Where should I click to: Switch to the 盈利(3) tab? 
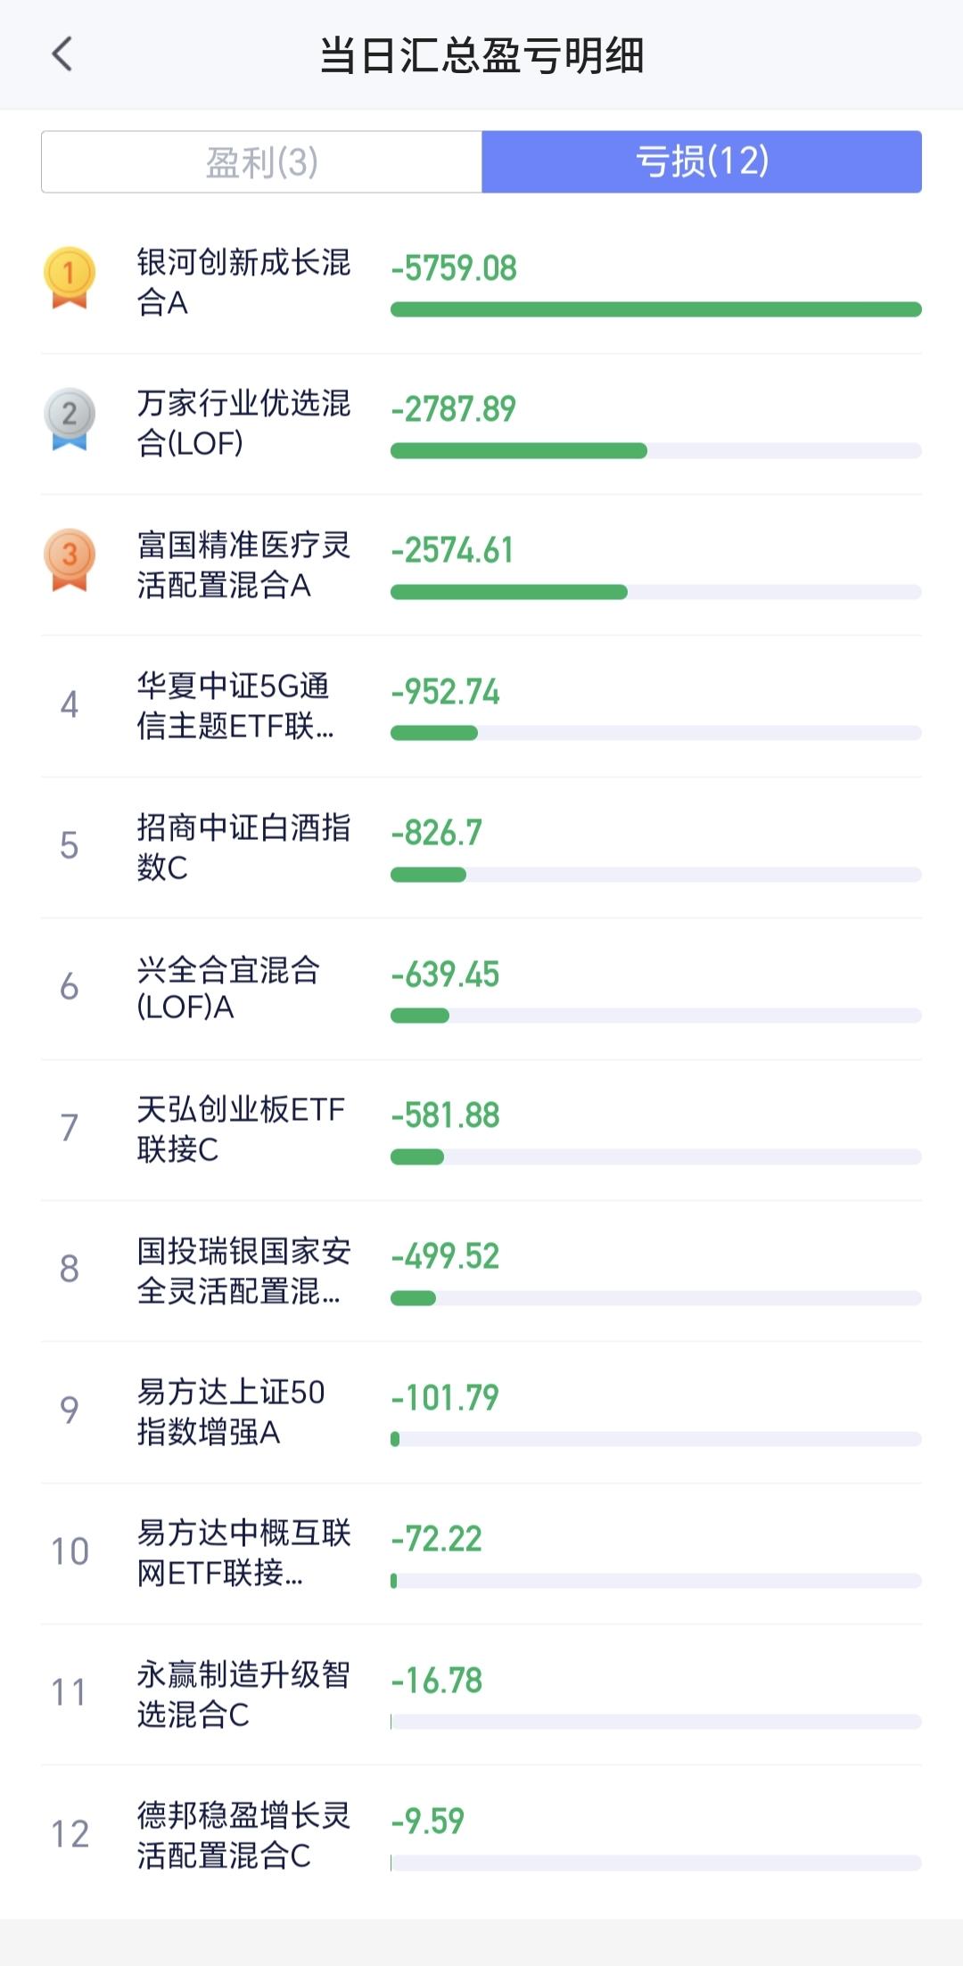pos(261,162)
